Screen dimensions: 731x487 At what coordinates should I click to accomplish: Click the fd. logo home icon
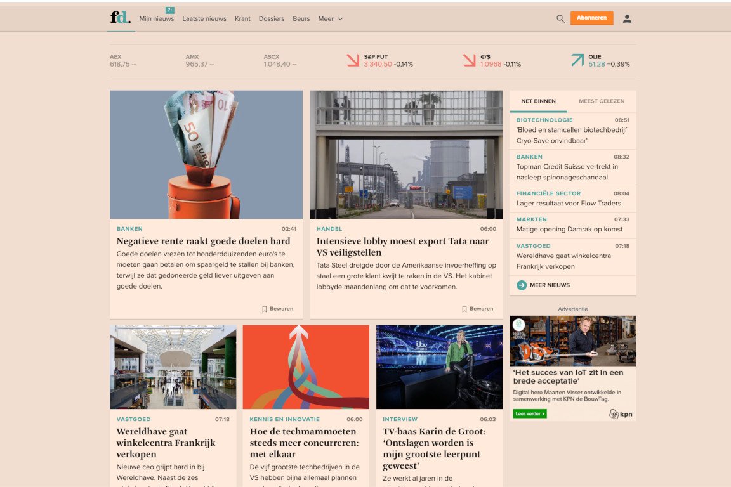tap(120, 18)
